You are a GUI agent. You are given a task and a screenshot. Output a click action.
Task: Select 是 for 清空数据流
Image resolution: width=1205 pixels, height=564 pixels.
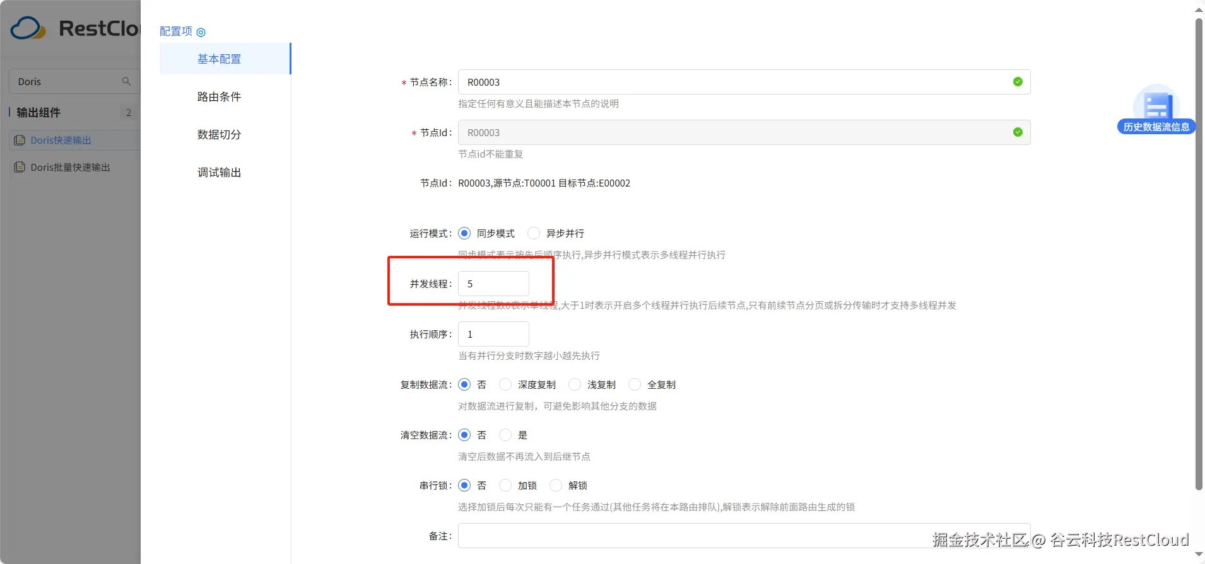pyautogui.click(x=505, y=435)
